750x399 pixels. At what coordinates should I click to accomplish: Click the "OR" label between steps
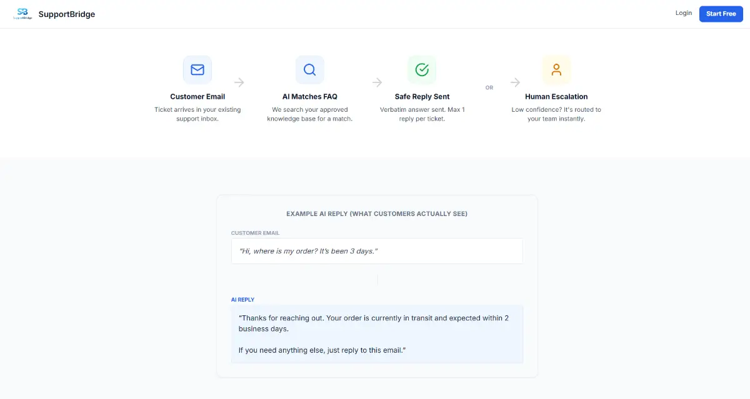[x=489, y=88]
